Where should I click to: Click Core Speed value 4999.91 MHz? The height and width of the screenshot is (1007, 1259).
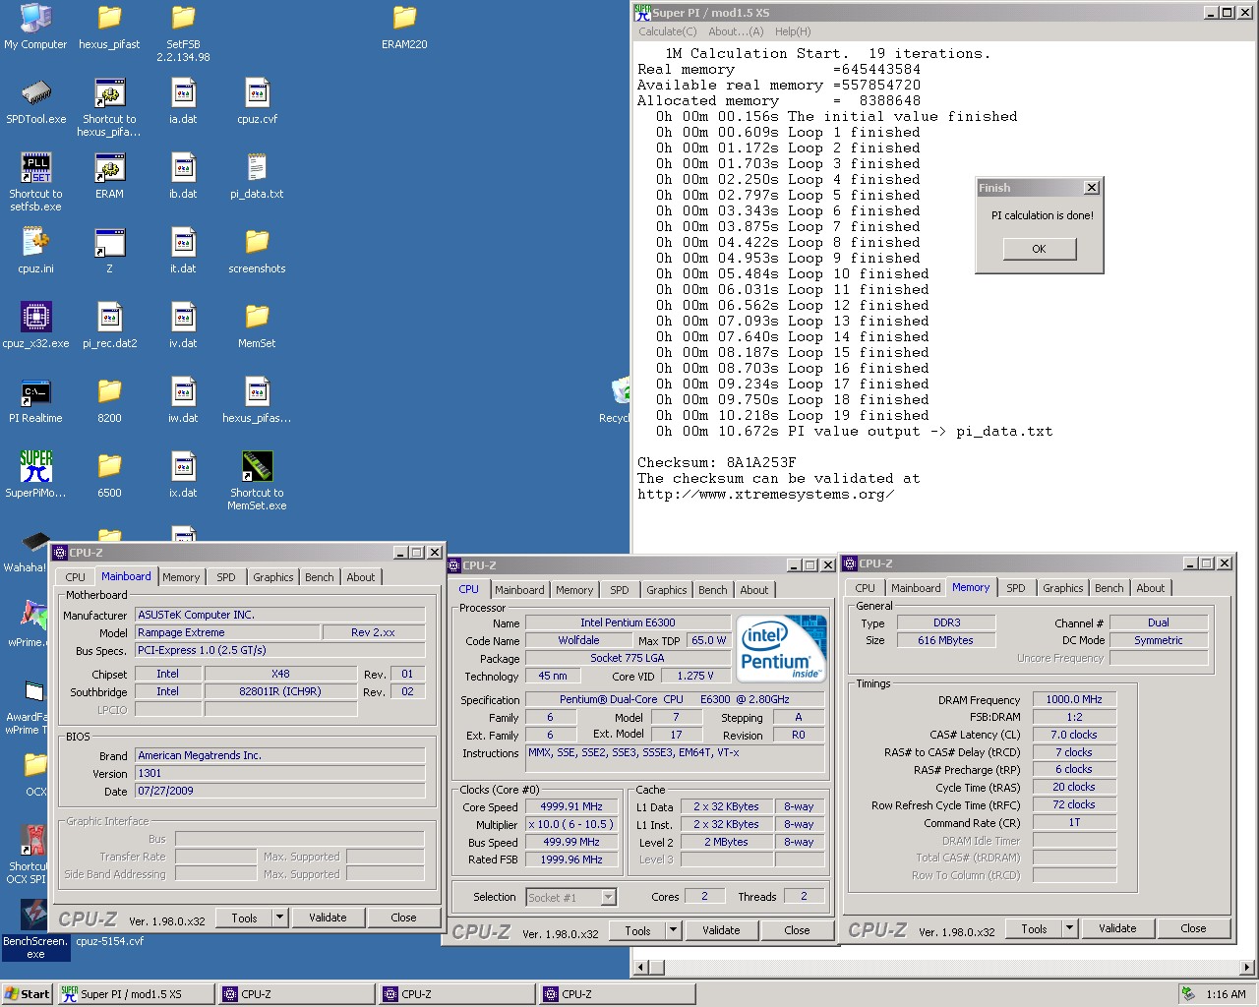pos(571,806)
